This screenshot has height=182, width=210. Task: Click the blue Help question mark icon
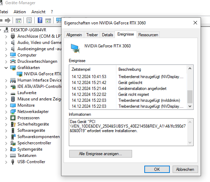[x=40, y=20]
